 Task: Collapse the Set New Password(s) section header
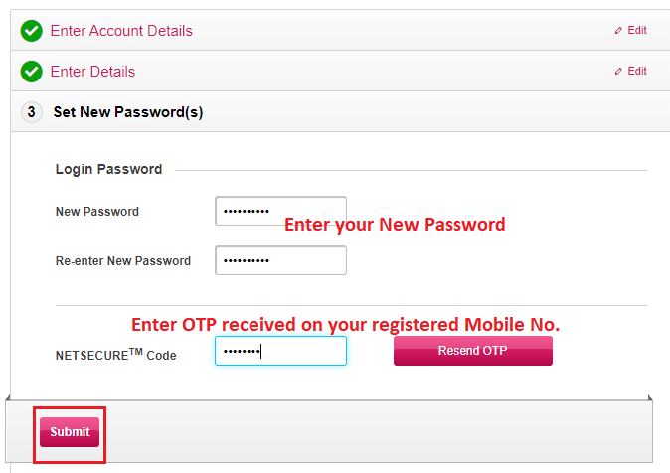pyautogui.click(x=128, y=112)
